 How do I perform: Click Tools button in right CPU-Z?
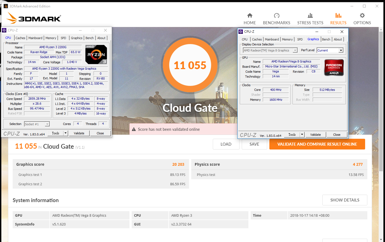coord(292,135)
